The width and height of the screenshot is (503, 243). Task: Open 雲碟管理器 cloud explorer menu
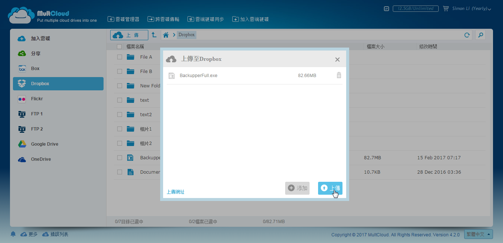(124, 19)
